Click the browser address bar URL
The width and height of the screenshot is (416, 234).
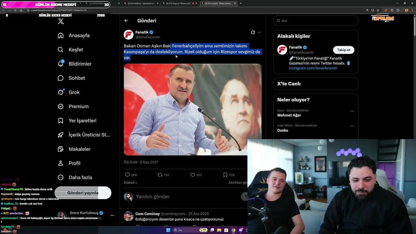[59, 10]
